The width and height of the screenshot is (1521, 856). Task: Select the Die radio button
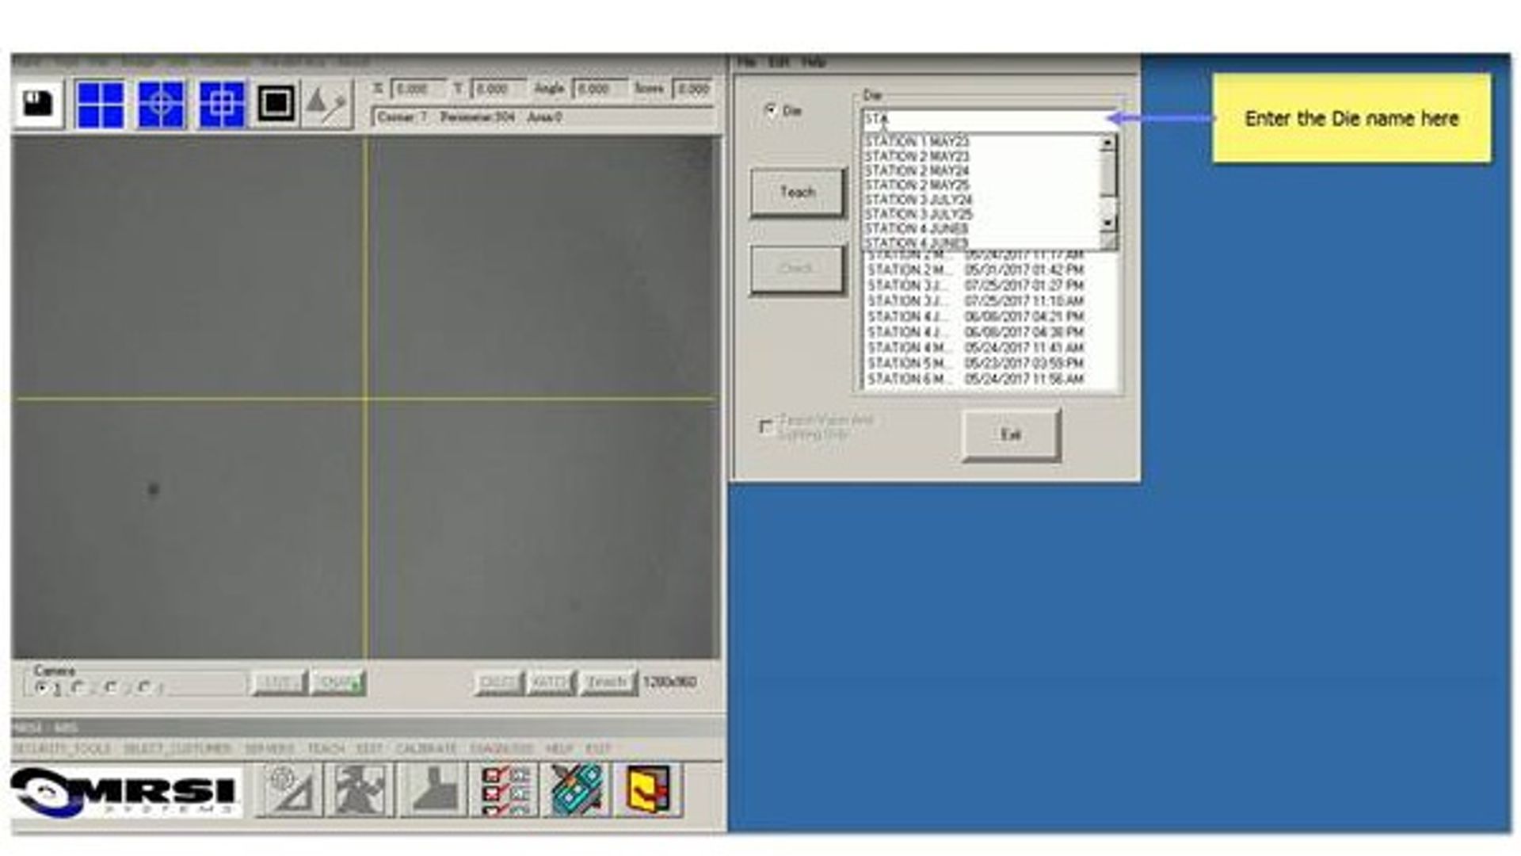pos(770,111)
